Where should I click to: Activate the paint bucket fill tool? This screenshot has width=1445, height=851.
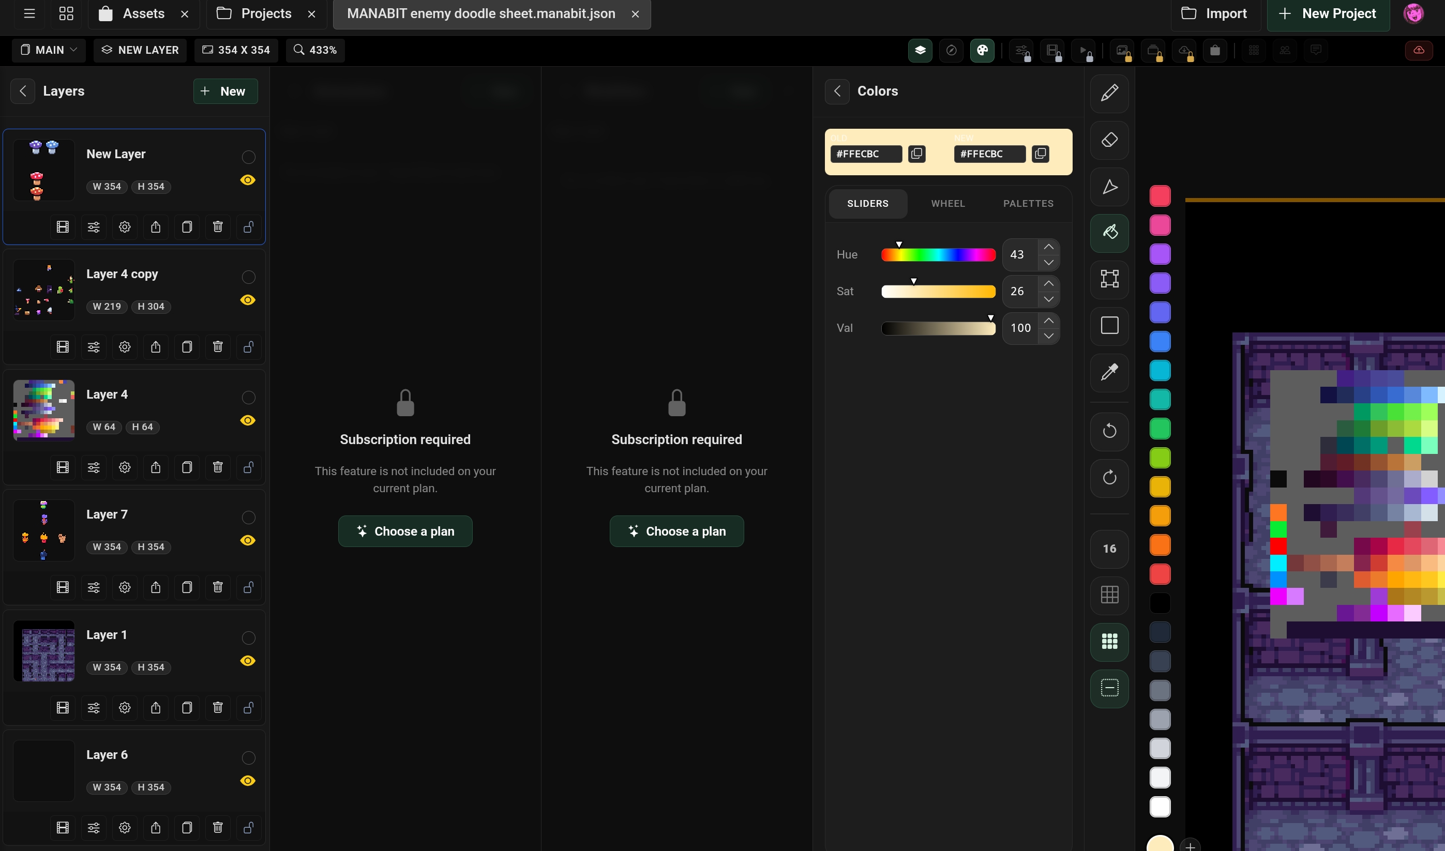pyautogui.click(x=1109, y=233)
